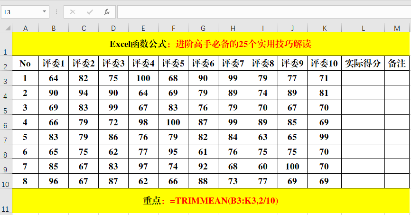Click cell F6 with value 100

(x=173, y=122)
